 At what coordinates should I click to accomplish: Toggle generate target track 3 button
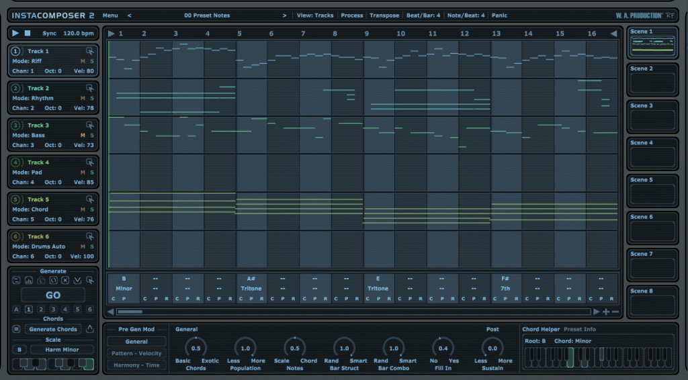coord(53,310)
